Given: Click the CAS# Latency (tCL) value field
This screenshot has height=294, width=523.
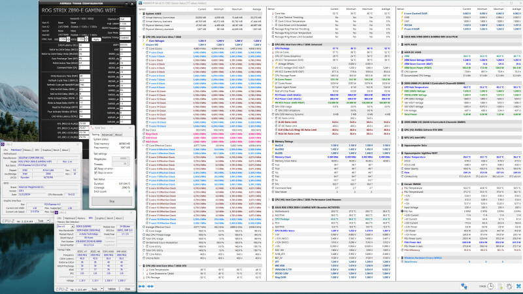Looking at the screenshot, I should (x=84, y=45).
